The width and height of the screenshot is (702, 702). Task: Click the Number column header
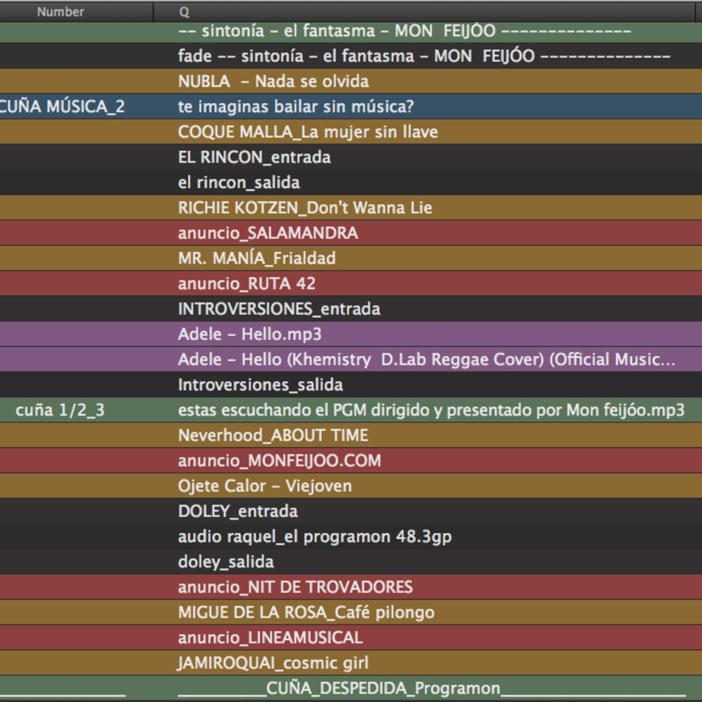(61, 12)
